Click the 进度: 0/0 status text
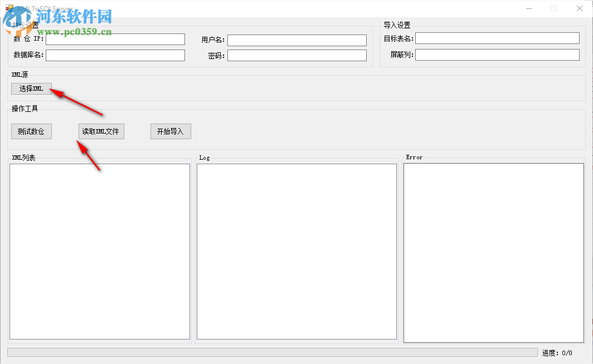The height and width of the screenshot is (364, 593). click(556, 352)
